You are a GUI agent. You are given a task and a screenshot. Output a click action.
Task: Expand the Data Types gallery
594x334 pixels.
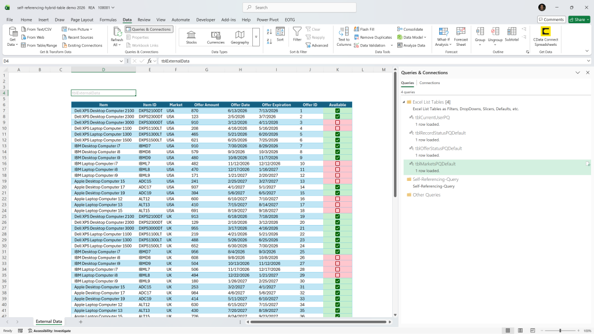tap(256, 37)
